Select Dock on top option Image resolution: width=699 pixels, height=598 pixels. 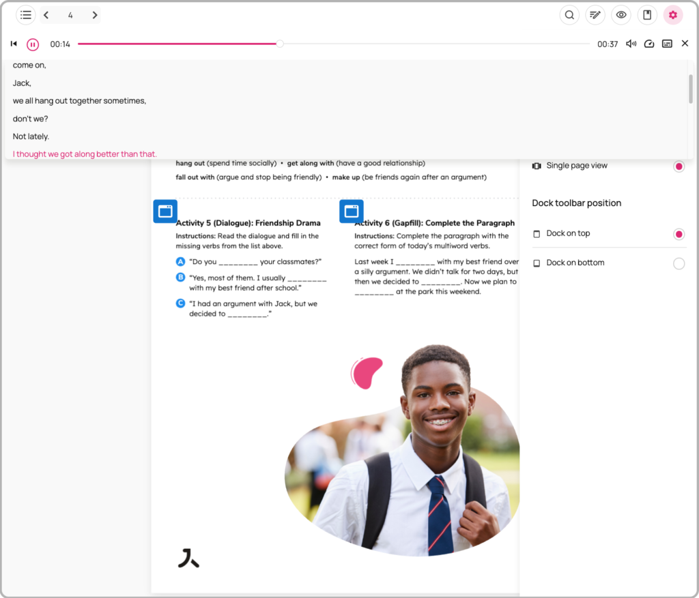click(679, 234)
